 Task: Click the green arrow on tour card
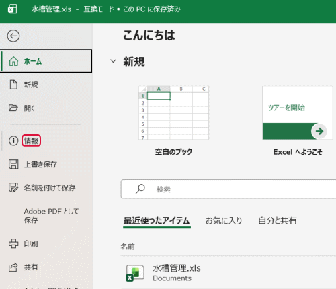click(x=319, y=131)
